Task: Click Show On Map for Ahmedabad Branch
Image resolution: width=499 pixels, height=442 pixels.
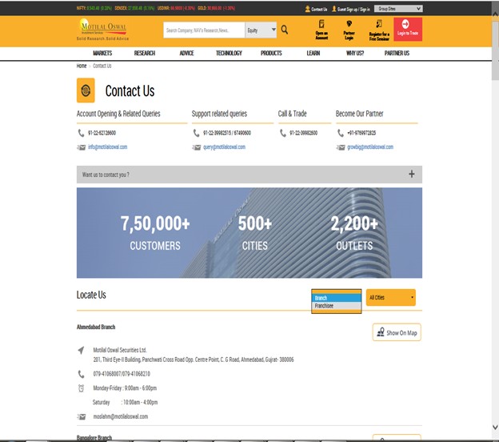Action: 397,332
